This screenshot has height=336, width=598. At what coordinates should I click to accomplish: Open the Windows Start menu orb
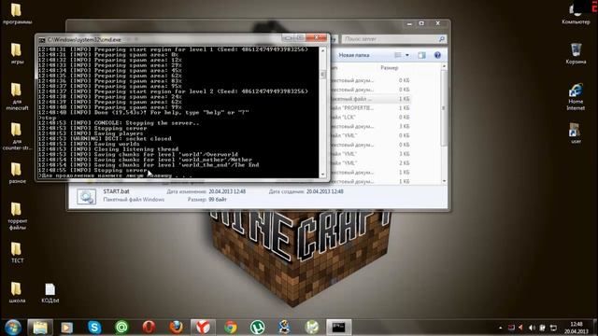point(12,328)
